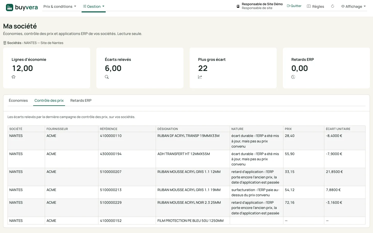
Task: Click reference 4100000152
Action: [x=111, y=221]
